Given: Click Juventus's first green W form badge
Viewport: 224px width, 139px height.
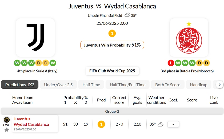Looking at the screenshot, I should 17,63.
